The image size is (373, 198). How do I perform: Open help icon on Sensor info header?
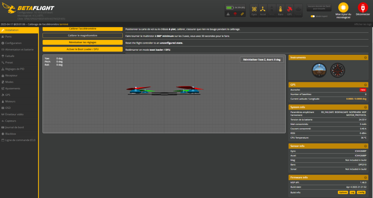365,146
